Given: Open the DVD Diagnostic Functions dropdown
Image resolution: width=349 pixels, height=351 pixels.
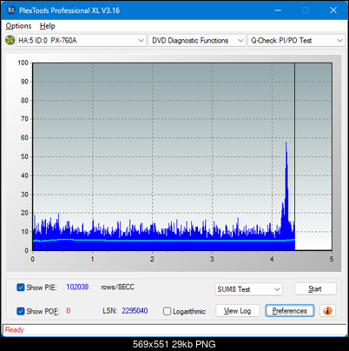Looking at the screenshot, I should [197, 41].
